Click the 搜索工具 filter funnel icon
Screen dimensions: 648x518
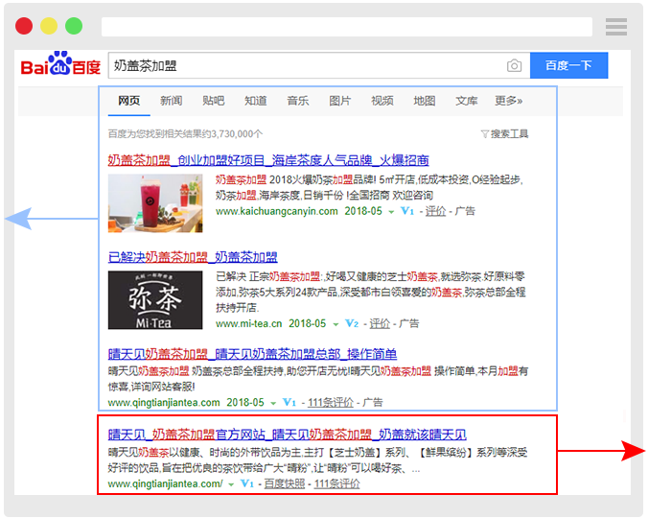(484, 134)
